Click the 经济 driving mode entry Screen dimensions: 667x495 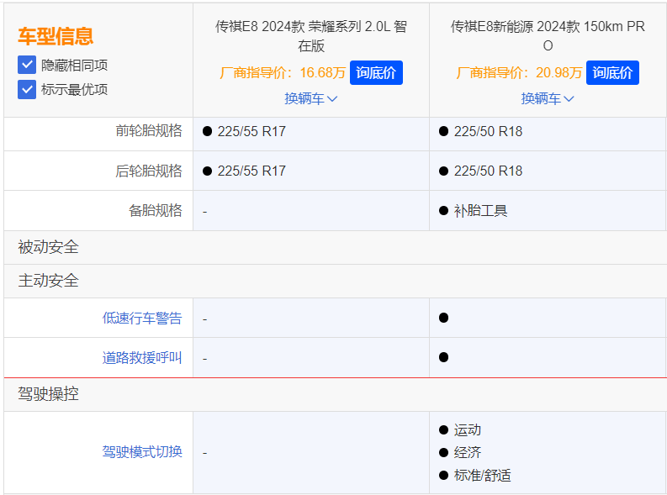coord(468,452)
